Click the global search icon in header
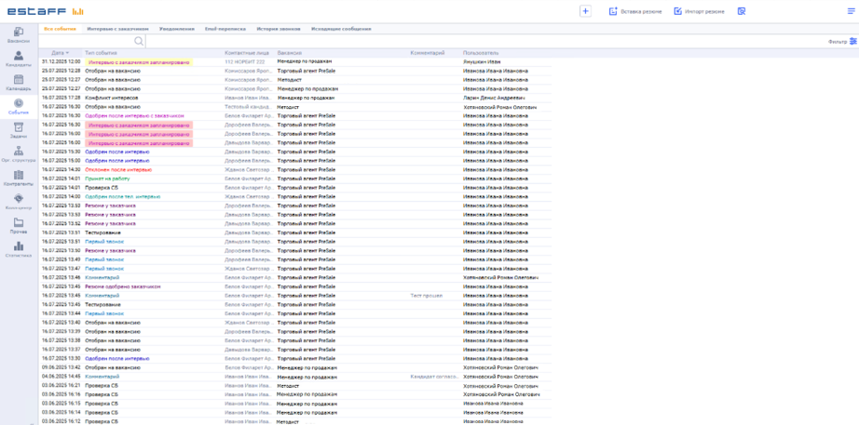Screen dimensions: 859x425 point(742,11)
